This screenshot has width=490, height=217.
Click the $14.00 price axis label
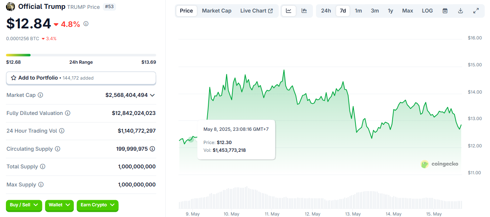(475, 92)
